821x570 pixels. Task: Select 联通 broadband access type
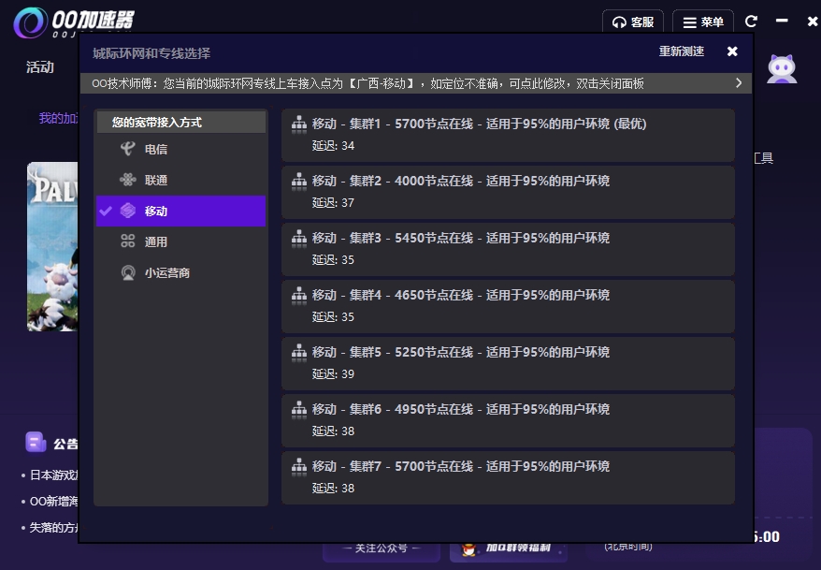click(x=181, y=181)
